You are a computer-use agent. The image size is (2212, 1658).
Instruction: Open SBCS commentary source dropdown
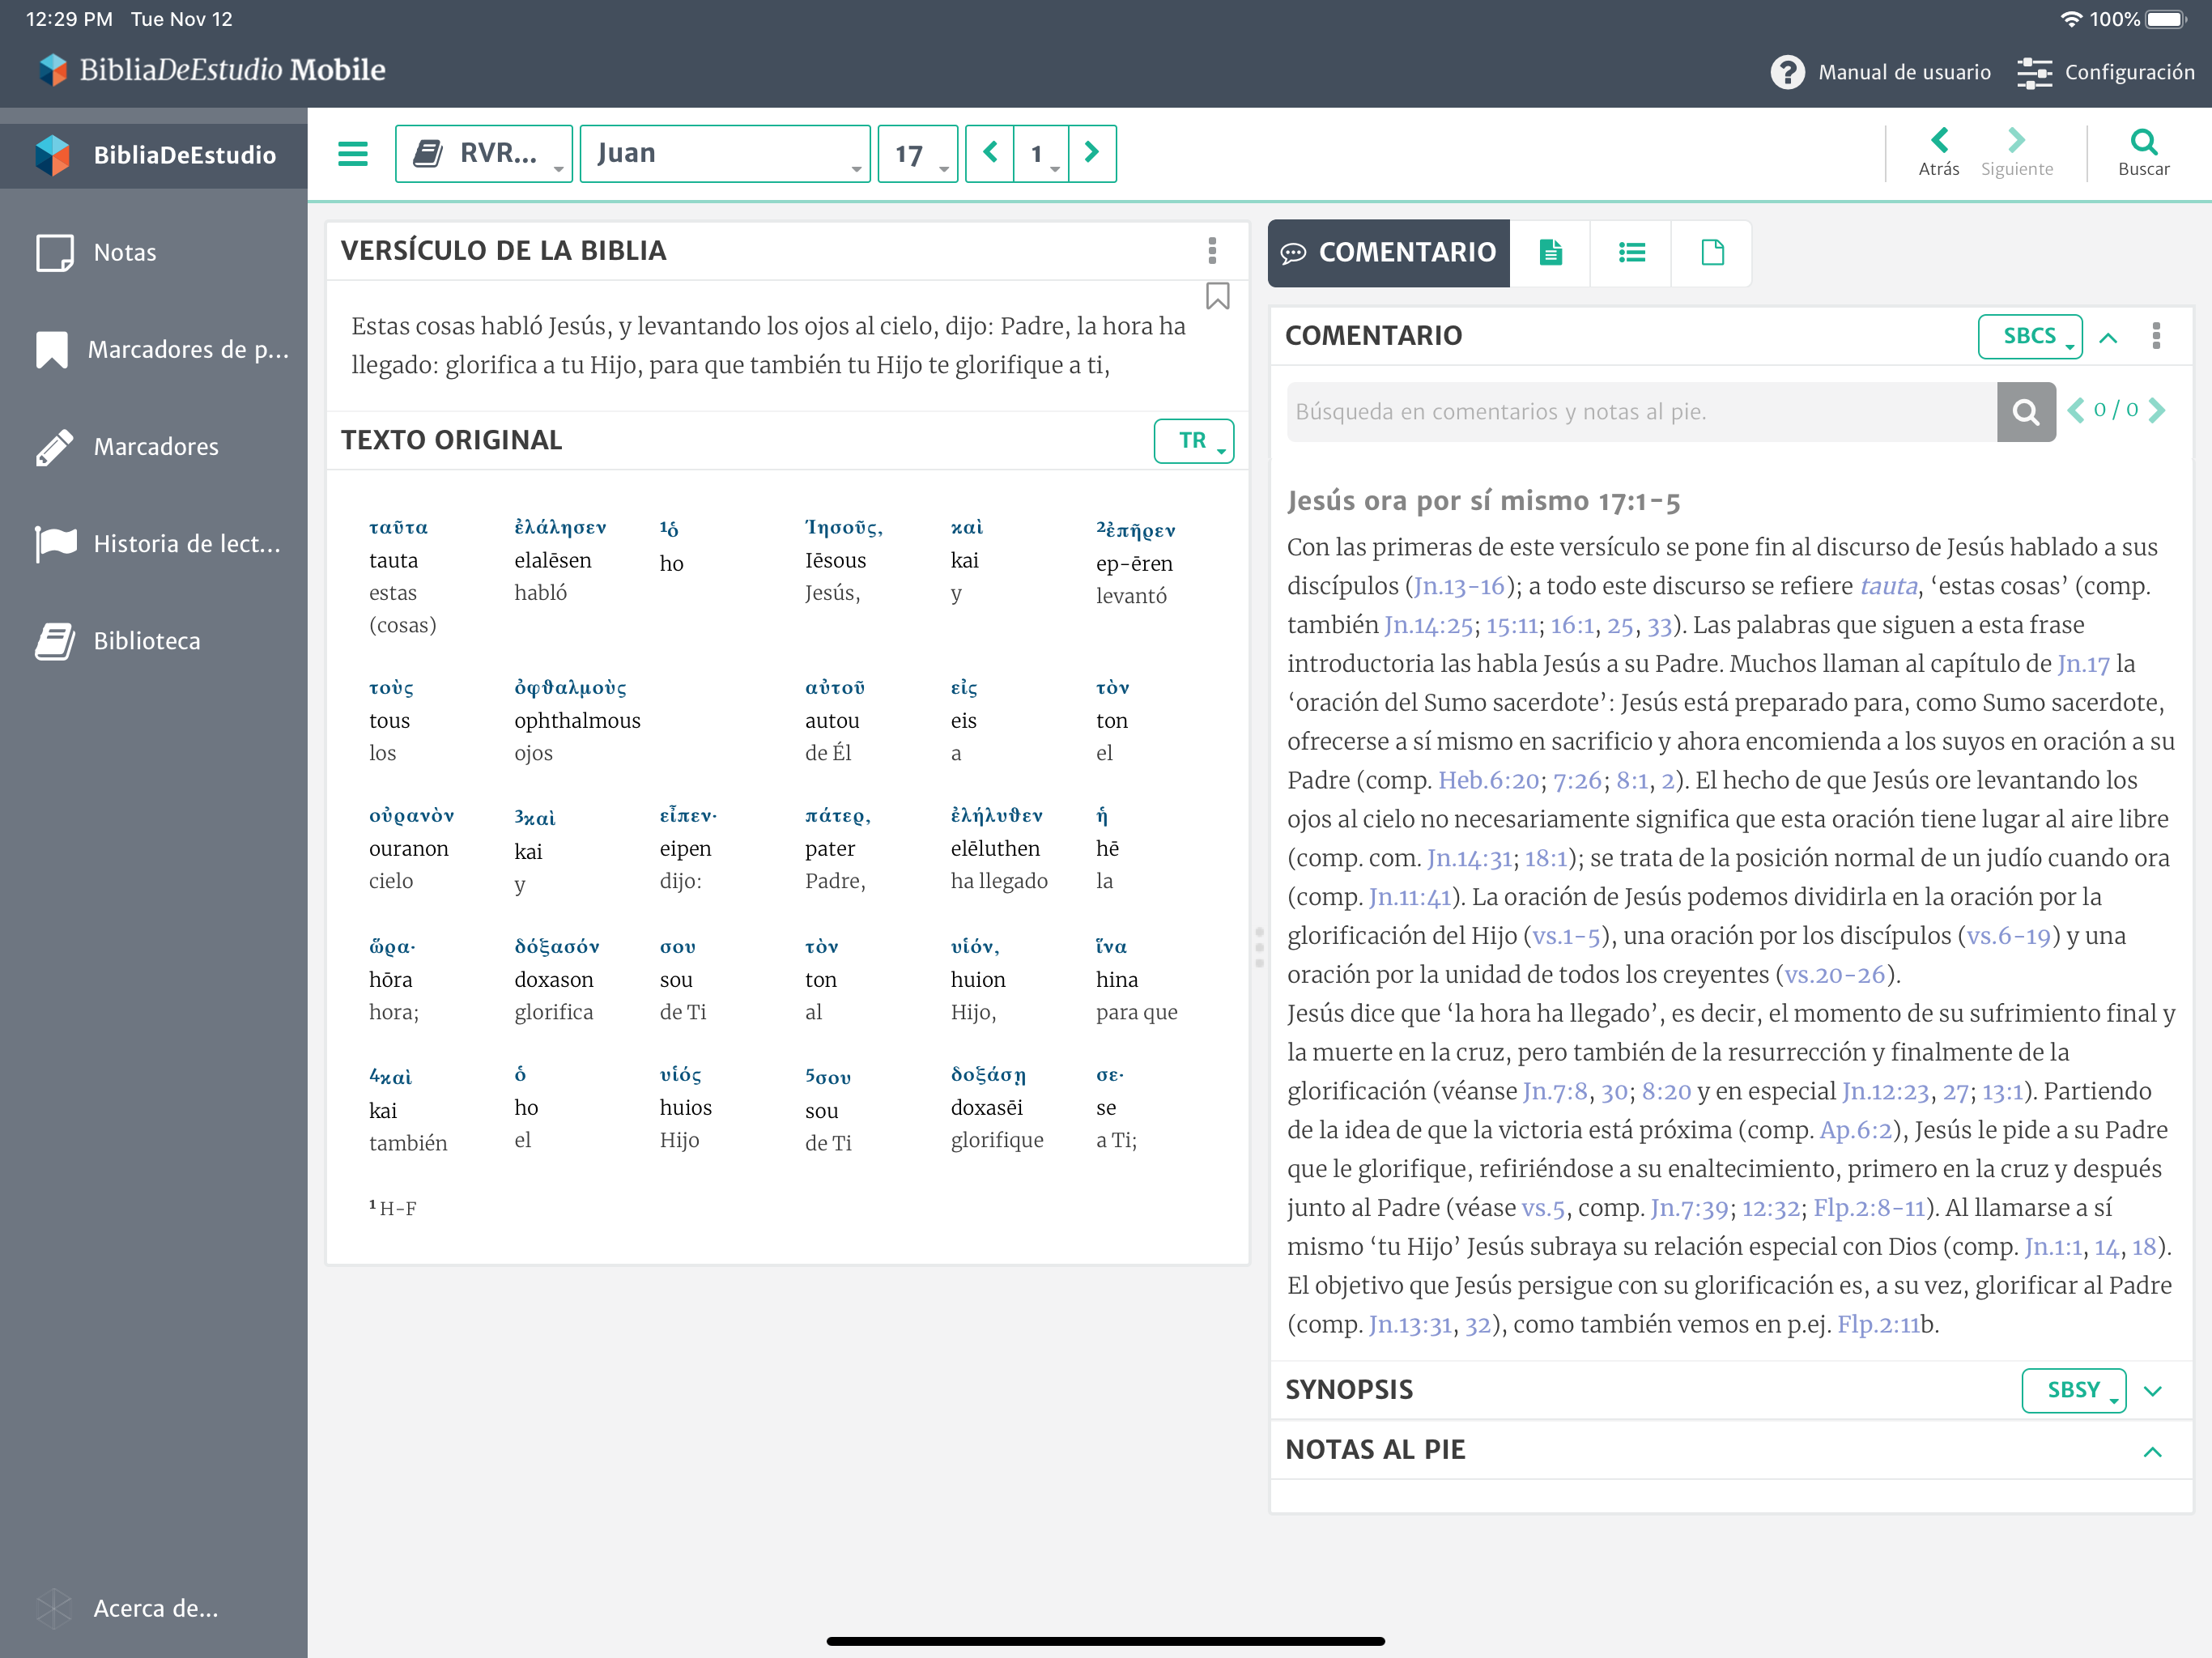click(2030, 336)
